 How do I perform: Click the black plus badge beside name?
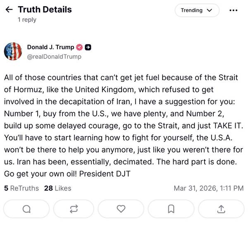[88, 47]
